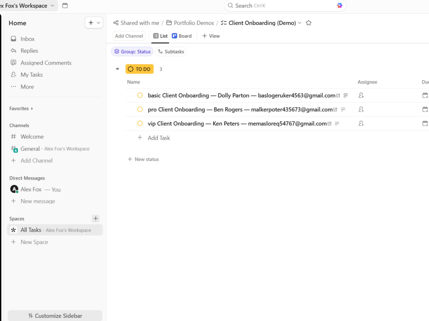Click the Assignee column header
The width and height of the screenshot is (429, 321).
[x=368, y=82]
